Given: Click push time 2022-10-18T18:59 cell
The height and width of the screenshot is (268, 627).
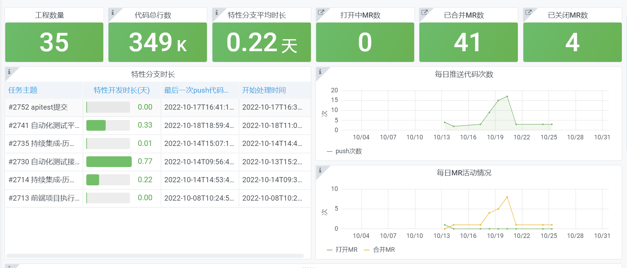Looking at the screenshot, I should (x=200, y=126).
